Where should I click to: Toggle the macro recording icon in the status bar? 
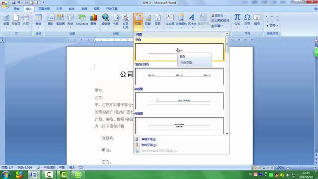coord(80,168)
